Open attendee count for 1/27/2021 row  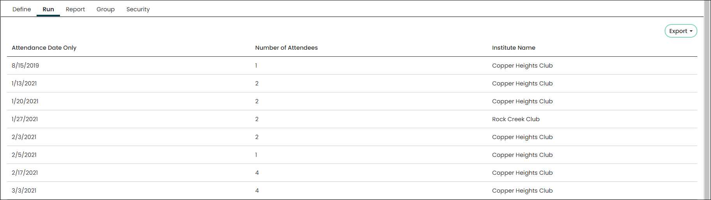257,119
